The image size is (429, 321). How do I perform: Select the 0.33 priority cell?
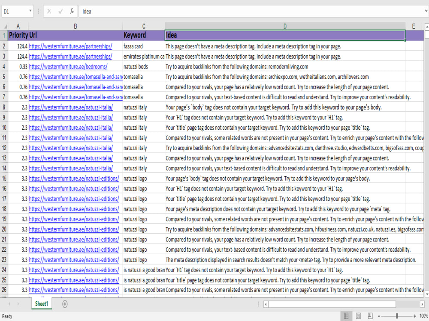(18, 67)
